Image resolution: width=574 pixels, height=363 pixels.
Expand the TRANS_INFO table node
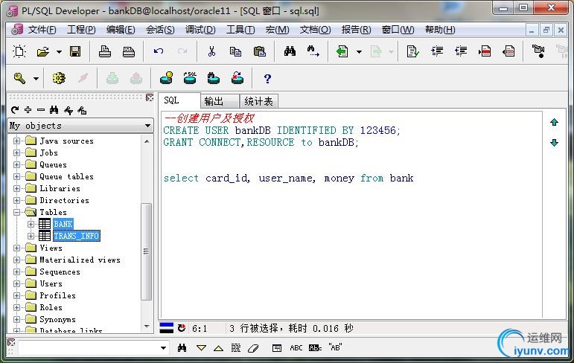[31, 236]
